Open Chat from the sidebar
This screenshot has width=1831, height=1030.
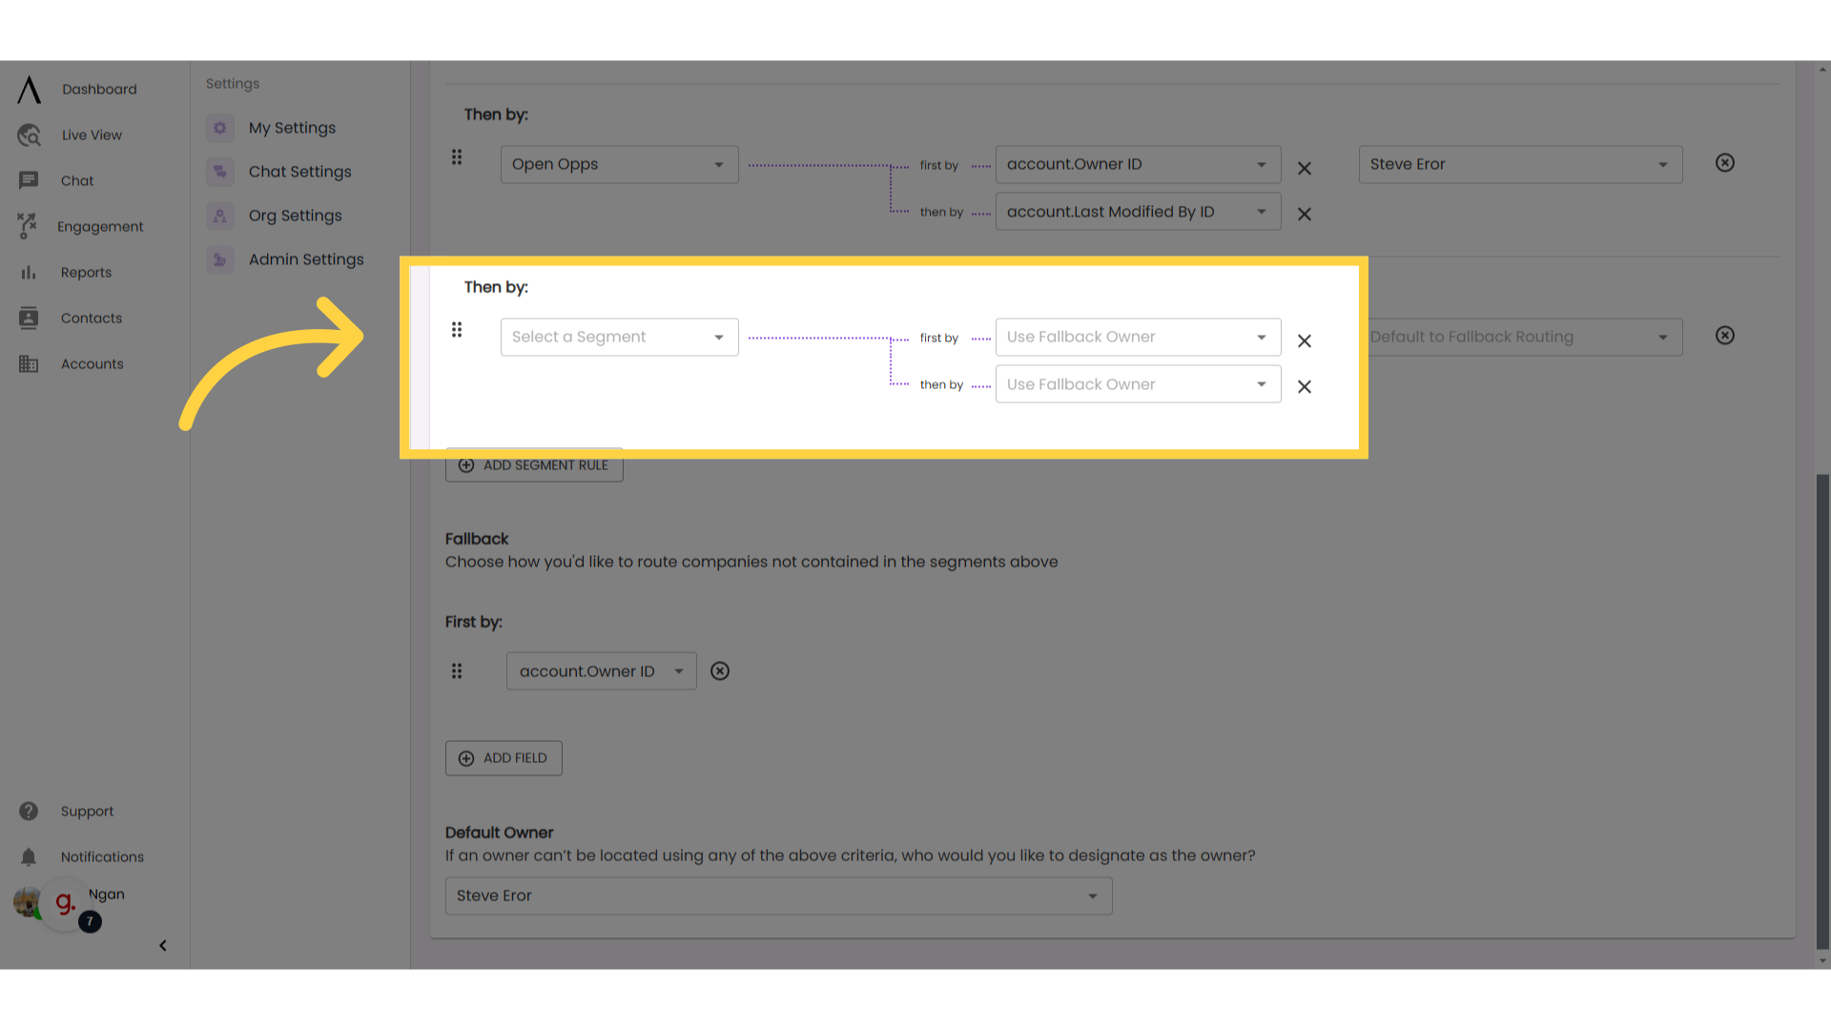[76, 181]
